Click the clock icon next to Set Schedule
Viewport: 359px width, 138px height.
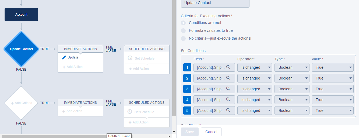click(x=130, y=58)
